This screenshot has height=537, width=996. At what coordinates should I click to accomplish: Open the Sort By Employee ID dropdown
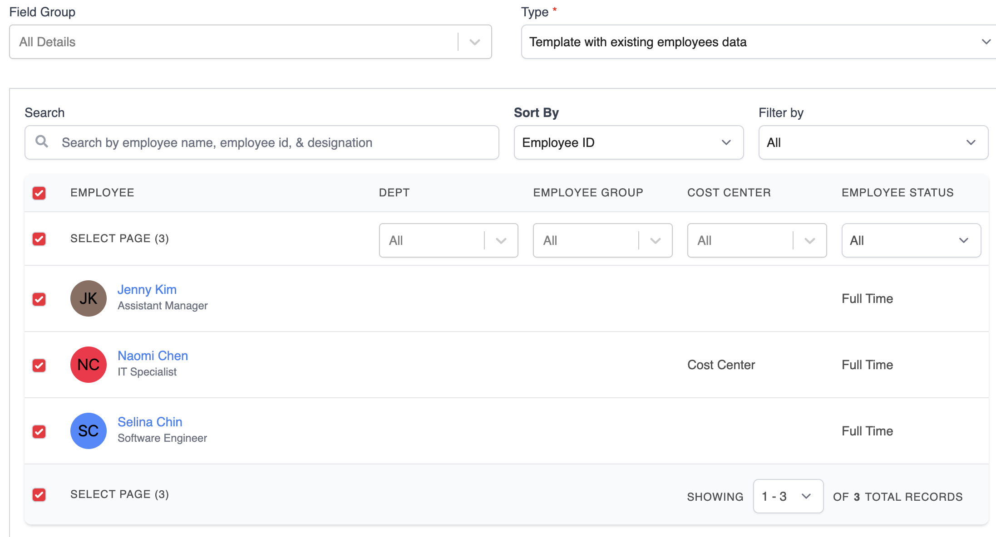(628, 143)
